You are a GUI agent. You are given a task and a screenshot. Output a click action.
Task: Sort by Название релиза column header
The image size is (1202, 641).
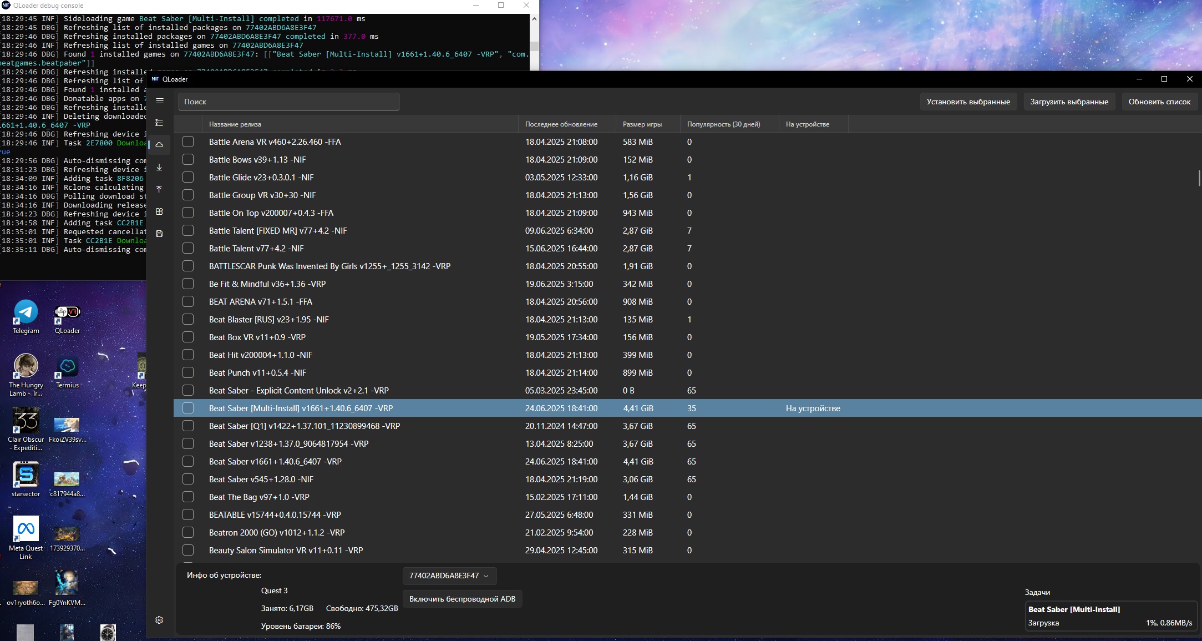235,124
